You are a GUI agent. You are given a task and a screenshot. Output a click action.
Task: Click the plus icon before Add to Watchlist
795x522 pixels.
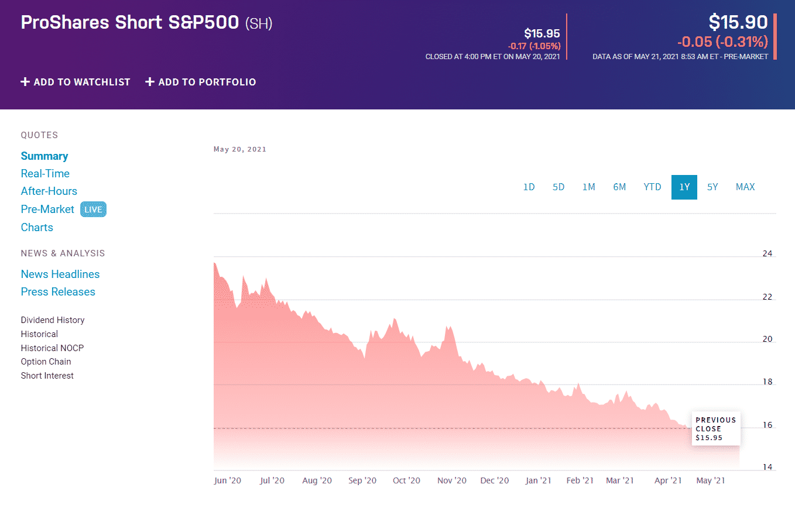[25, 82]
